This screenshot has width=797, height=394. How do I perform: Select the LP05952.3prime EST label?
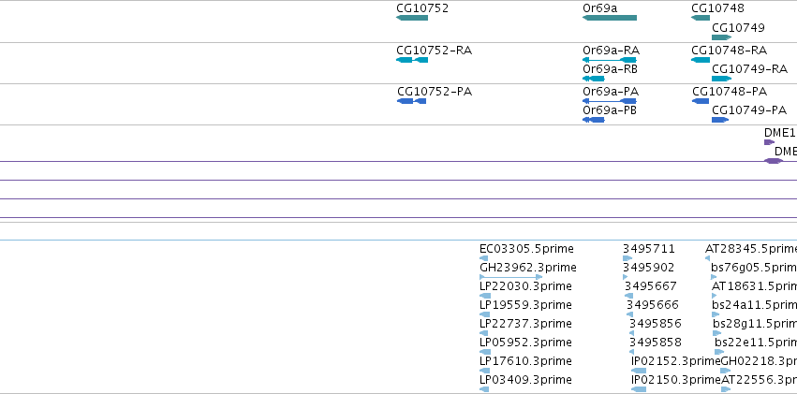pos(525,343)
